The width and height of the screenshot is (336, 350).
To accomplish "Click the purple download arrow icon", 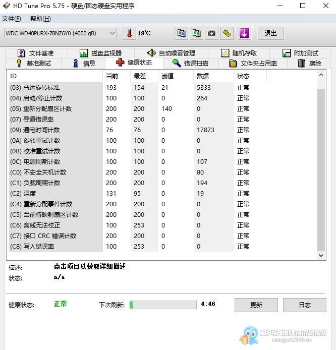I will pyautogui.click(x=244, y=33).
